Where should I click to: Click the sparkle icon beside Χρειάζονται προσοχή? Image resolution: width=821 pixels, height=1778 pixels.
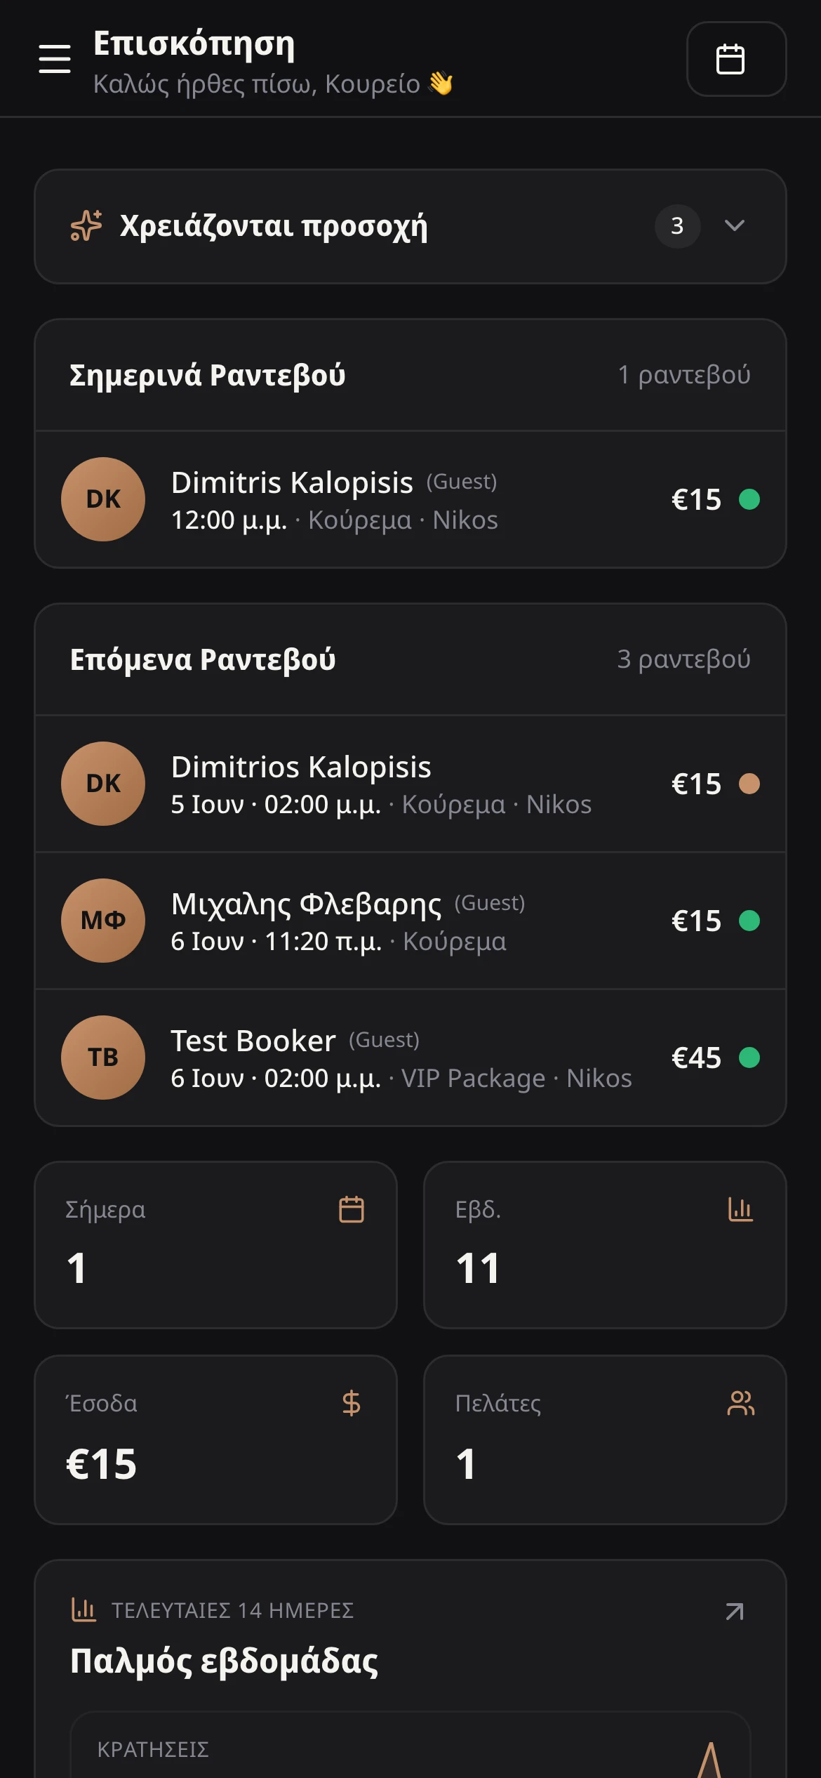tap(86, 226)
